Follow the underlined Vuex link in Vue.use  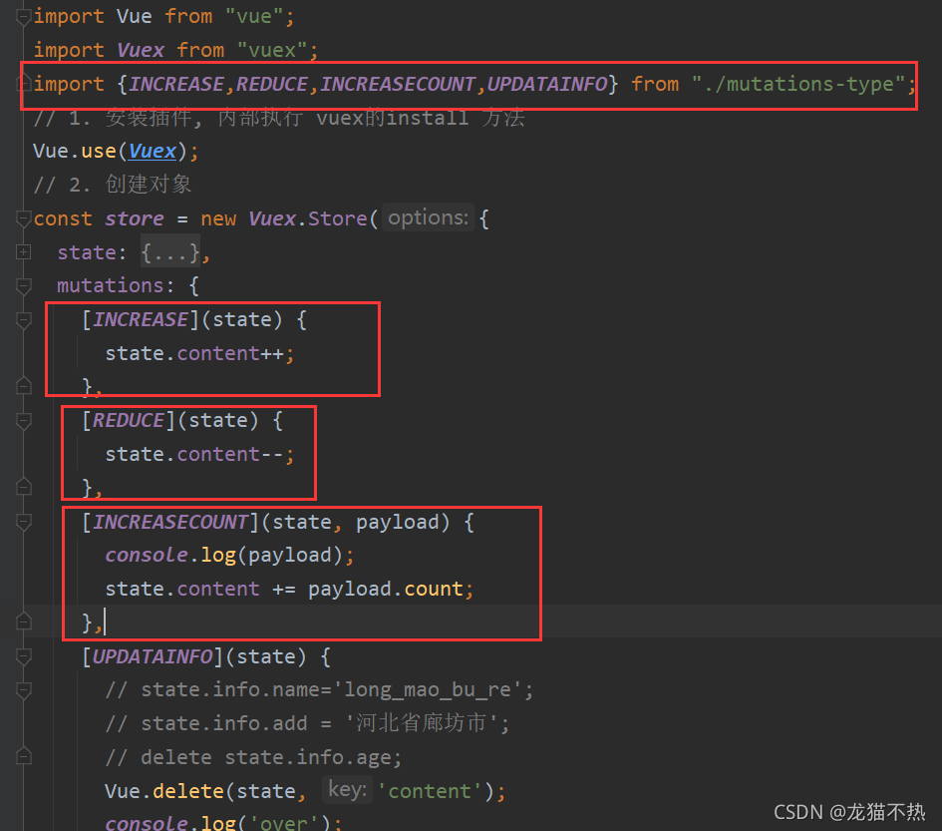[x=152, y=151]
